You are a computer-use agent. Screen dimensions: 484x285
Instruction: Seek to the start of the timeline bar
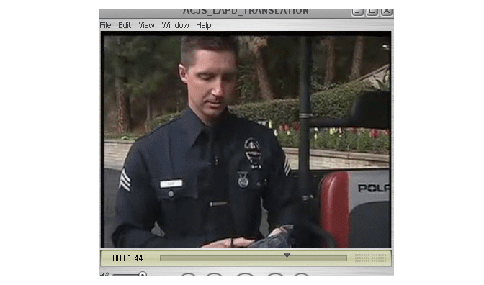pos(161,258)
